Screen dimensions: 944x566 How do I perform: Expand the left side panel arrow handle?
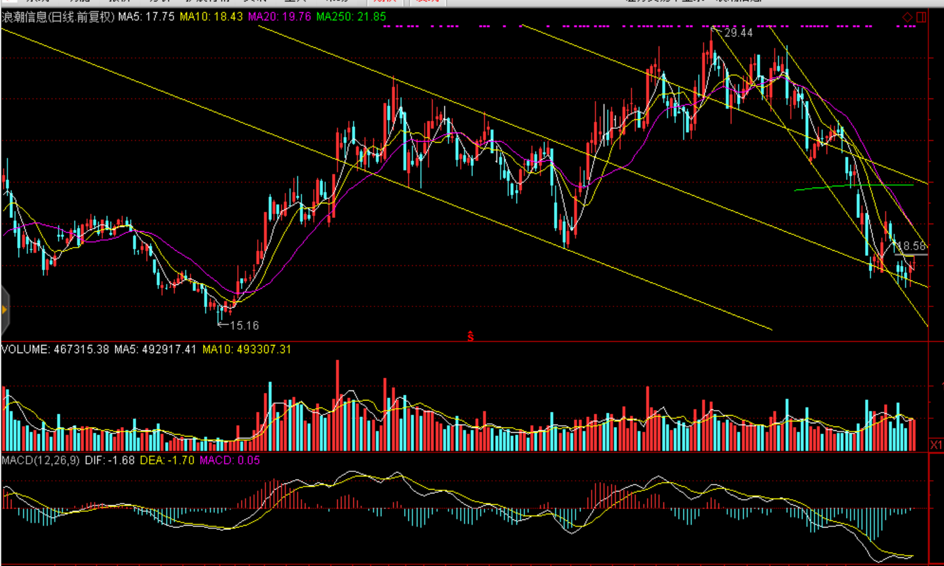[5, 310]
